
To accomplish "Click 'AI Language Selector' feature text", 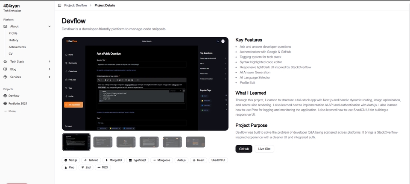I will 255,78.
